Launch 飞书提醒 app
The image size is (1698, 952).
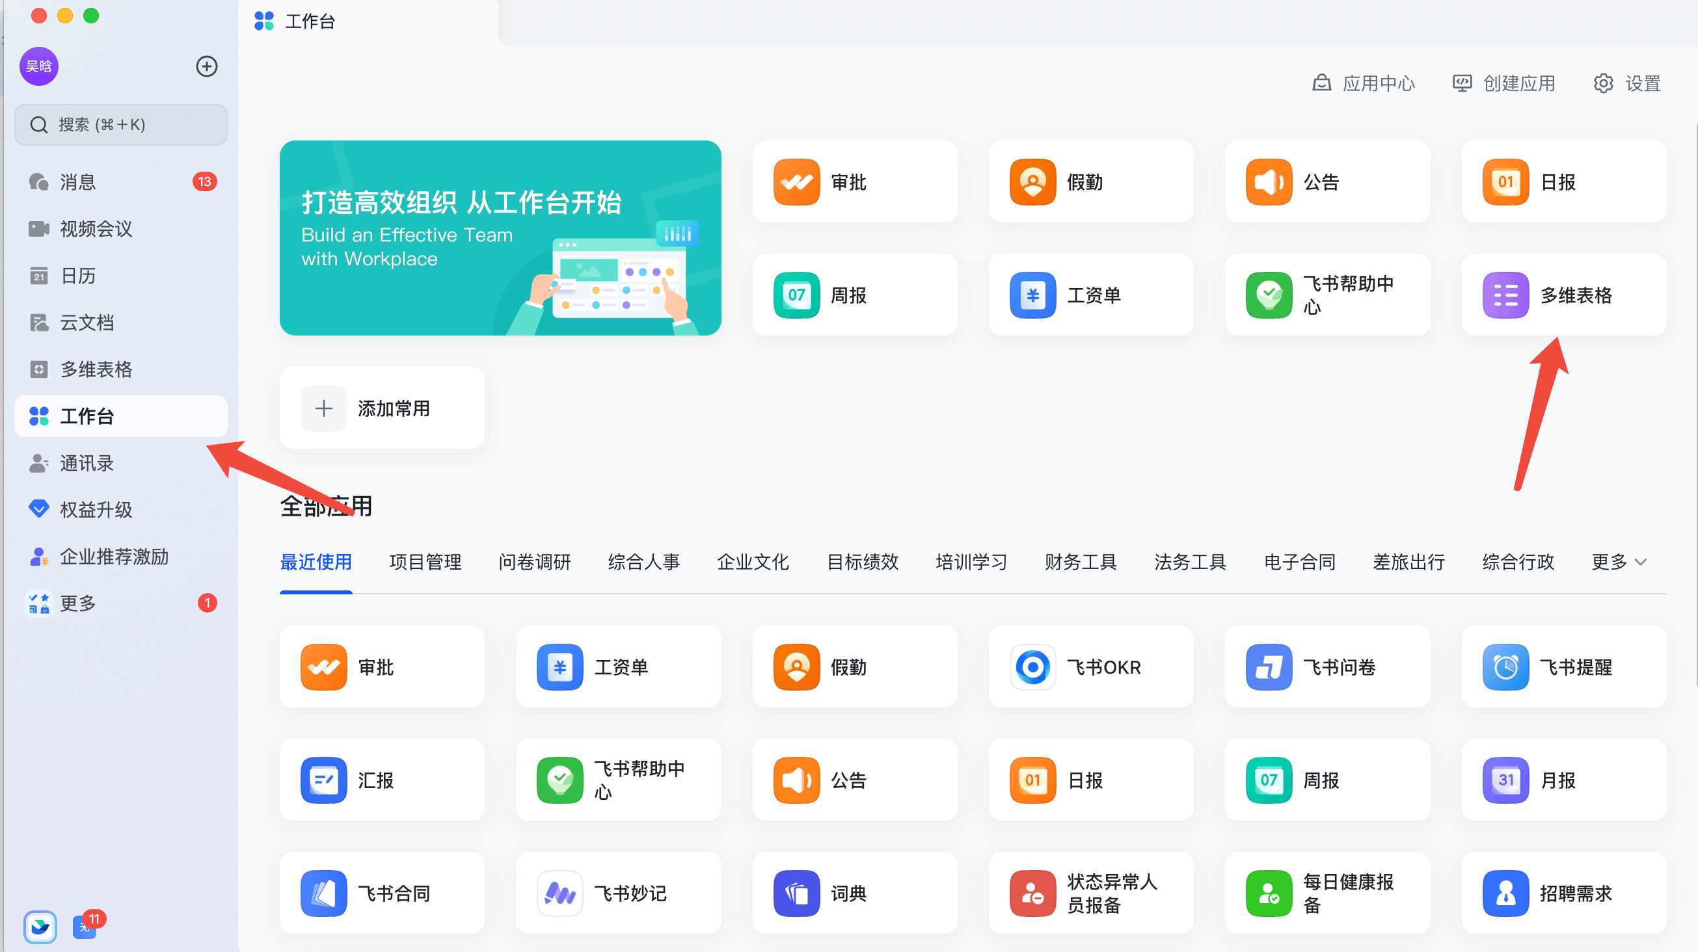[1563, 667]
